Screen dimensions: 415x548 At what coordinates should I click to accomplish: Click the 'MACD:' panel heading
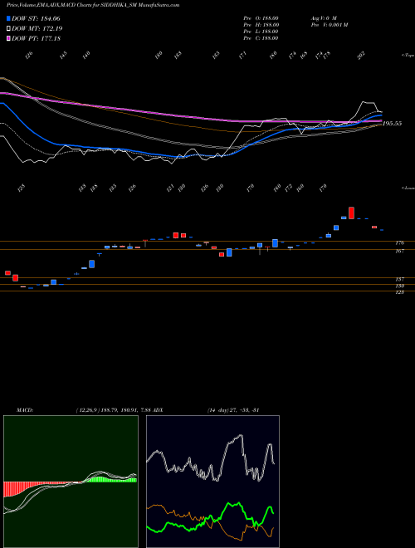25,410
